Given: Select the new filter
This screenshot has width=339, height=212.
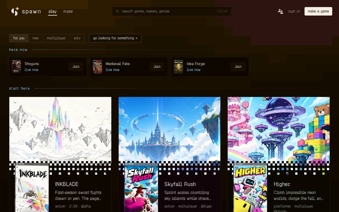Looking at the screenshot, I should coord(36,38).
